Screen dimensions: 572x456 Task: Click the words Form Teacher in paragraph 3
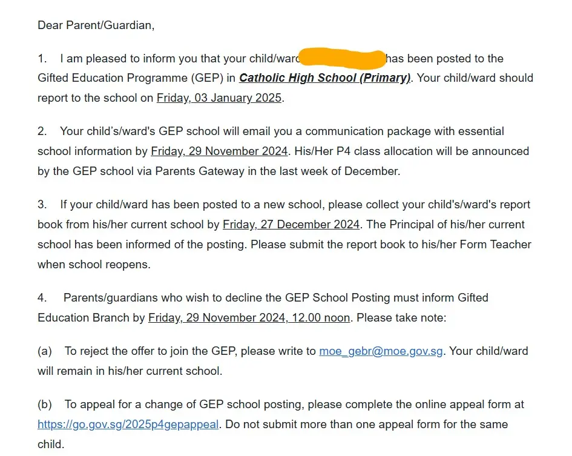coord(501,245)
